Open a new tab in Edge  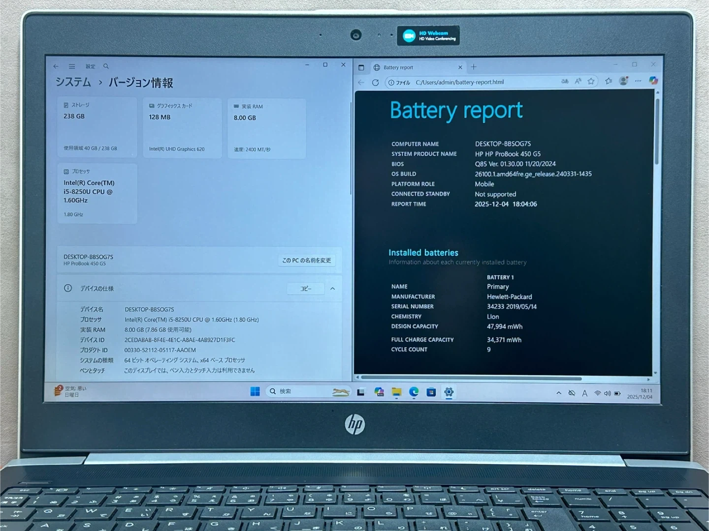coord(474,67)
